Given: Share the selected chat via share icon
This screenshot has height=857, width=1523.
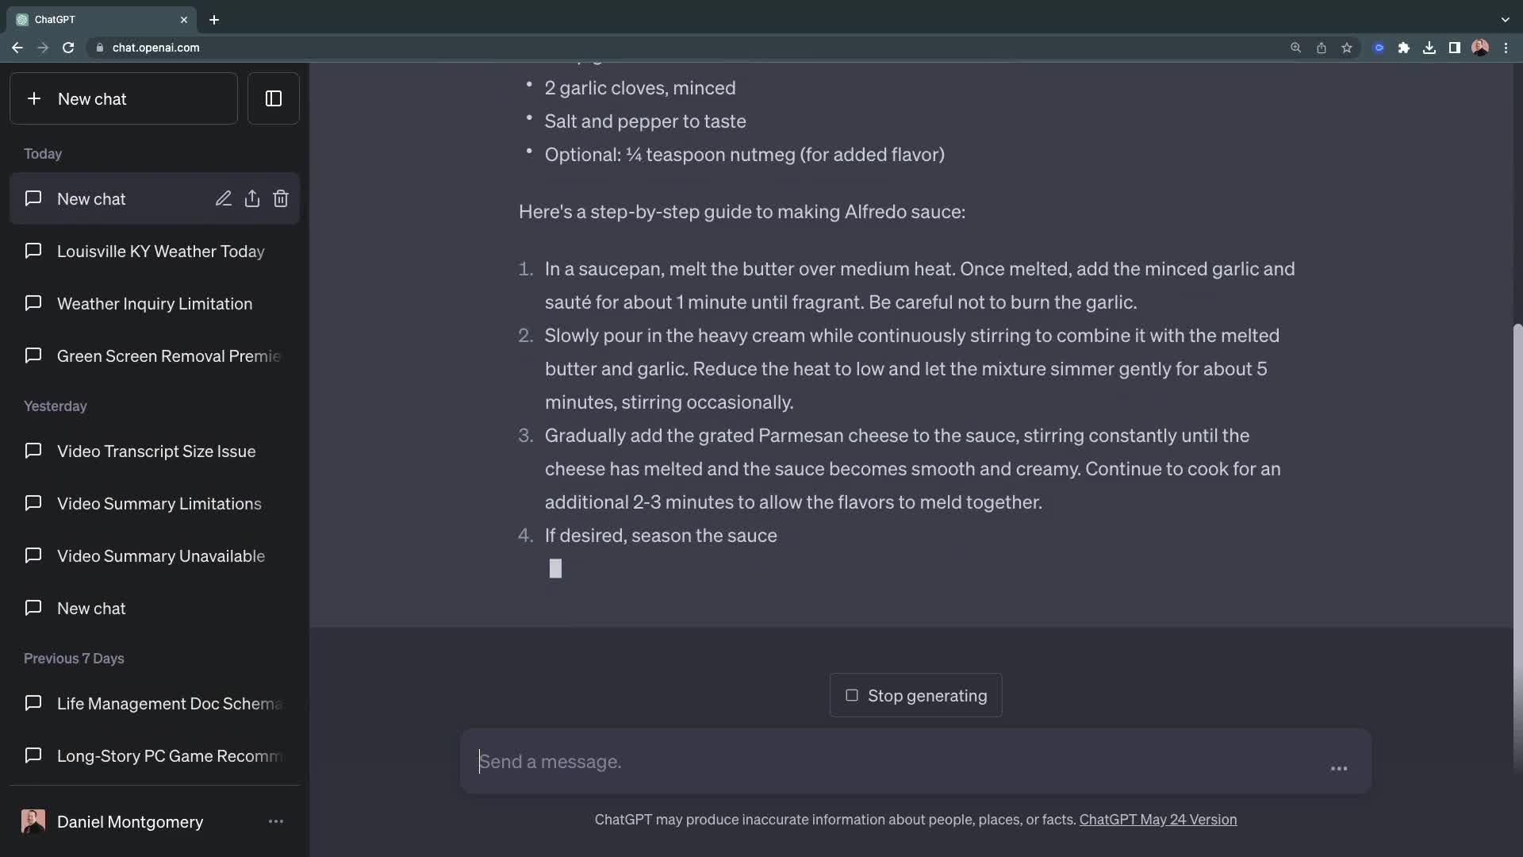Looking at the screenshot, I should pyautogui.click(x=252, y=198).
